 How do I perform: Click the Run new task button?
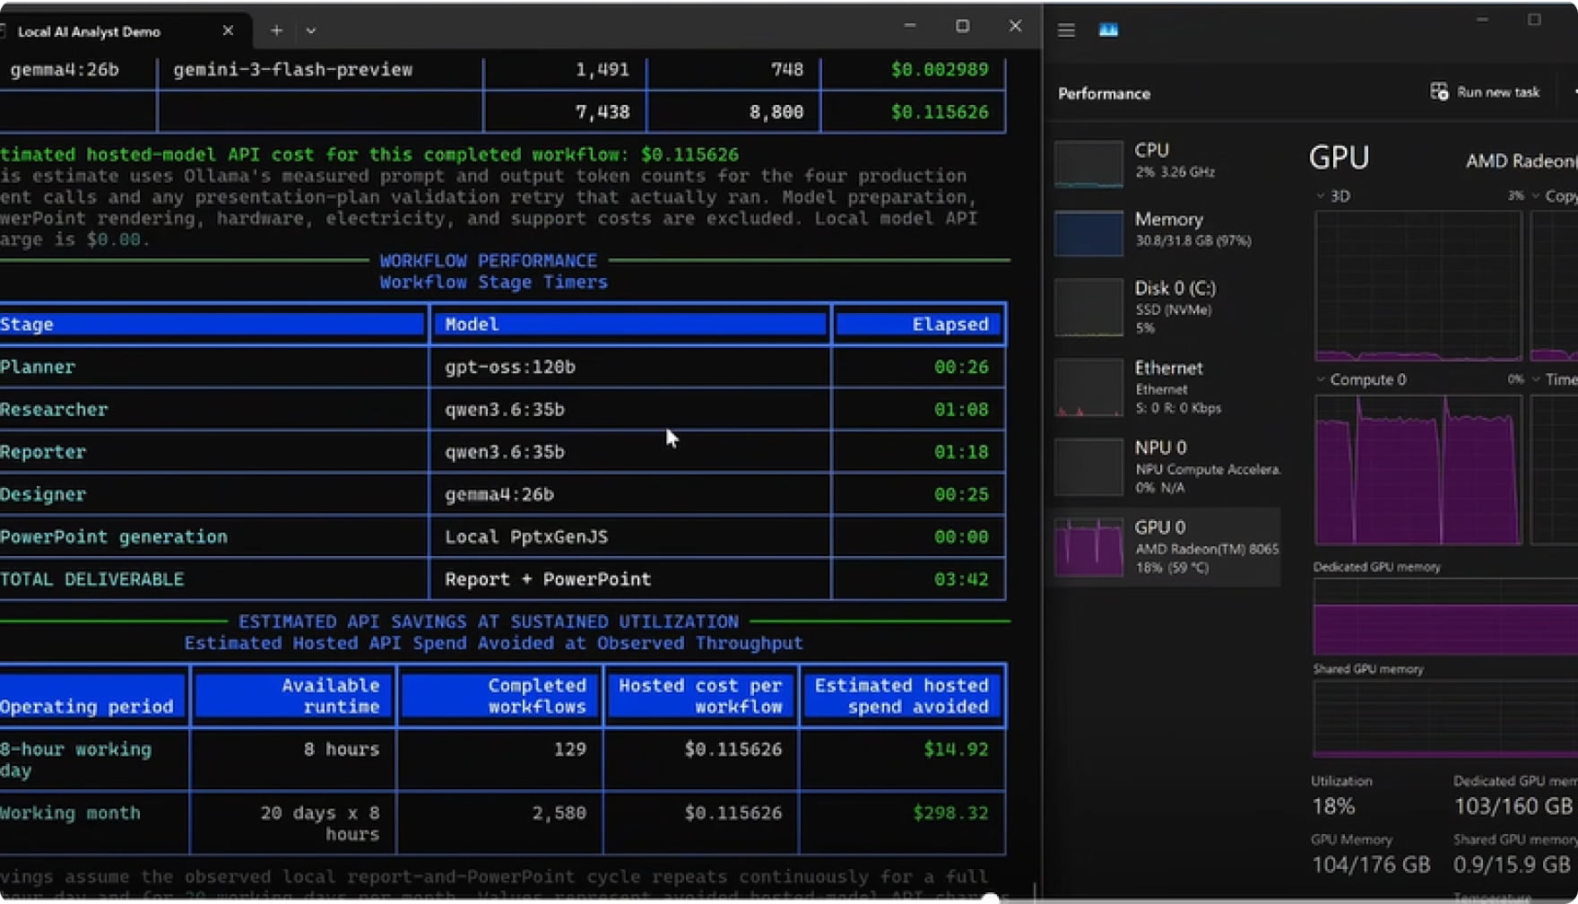coord(1486,91)
